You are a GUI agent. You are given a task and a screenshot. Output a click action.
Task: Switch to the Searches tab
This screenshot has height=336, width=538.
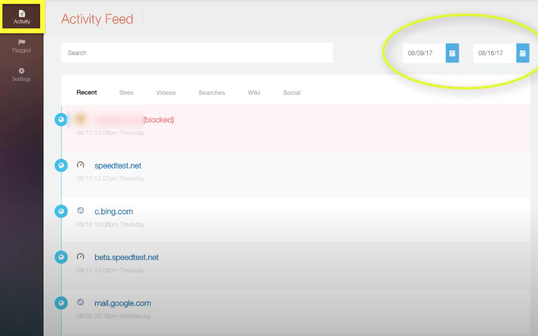coord(211,93)
